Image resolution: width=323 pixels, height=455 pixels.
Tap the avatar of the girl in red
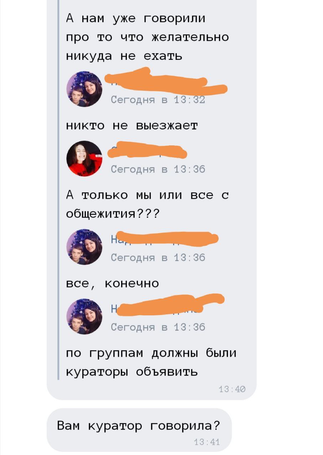84,159
